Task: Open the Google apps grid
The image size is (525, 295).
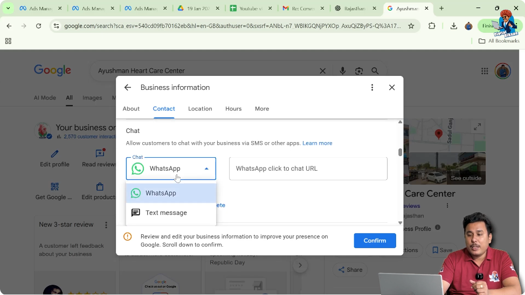Action: point(485,71)
